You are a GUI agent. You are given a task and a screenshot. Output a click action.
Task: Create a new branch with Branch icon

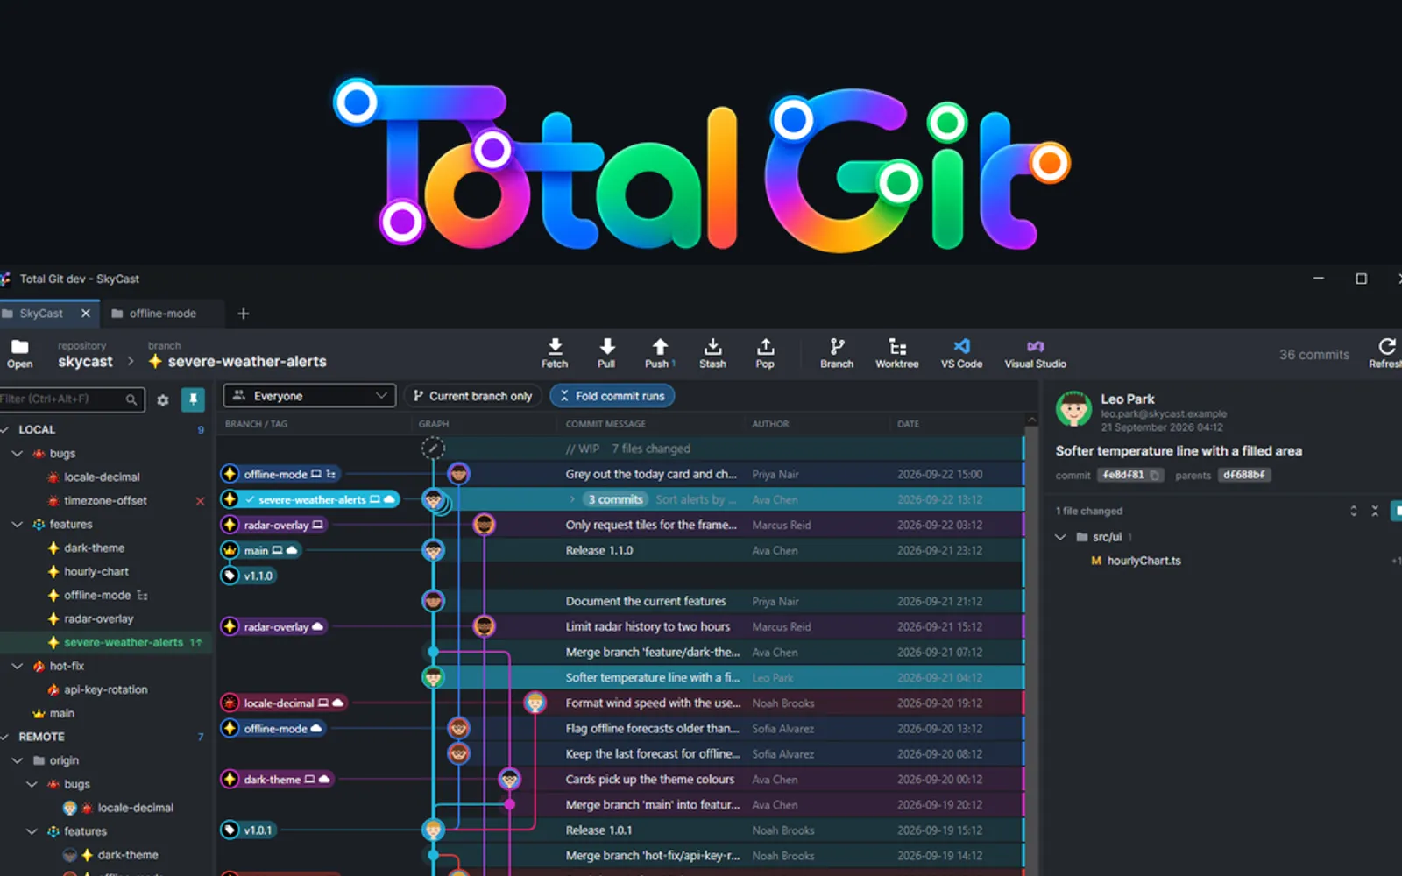(837, 353)
